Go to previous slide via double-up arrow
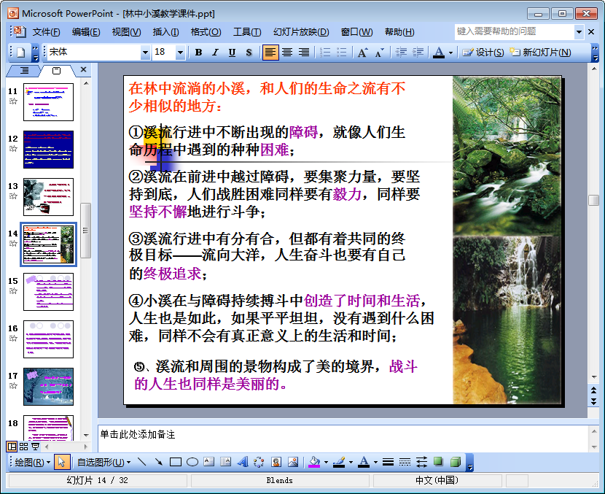This screenshot has height=494, width=605. tap(594, 390)
